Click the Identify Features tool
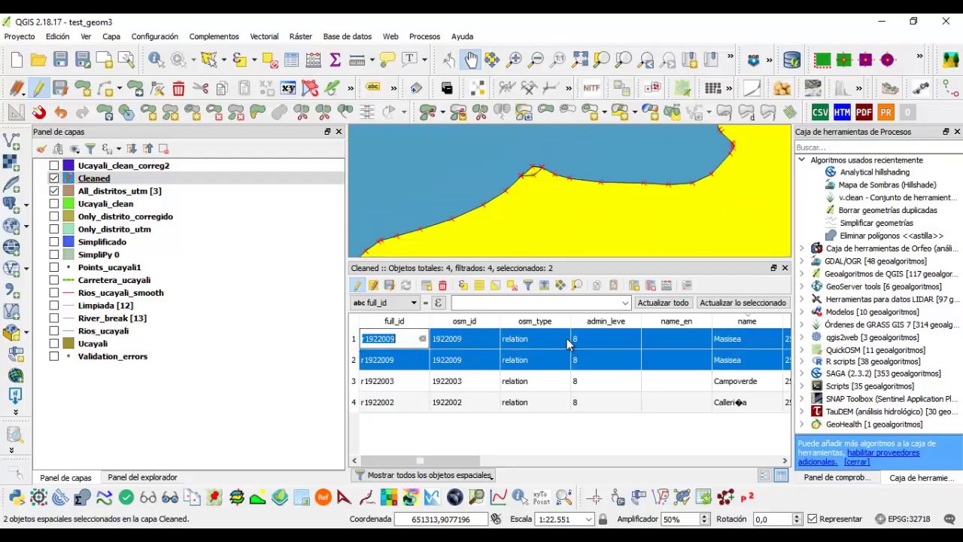Screen dimensions: 963x542 [156, 59]
